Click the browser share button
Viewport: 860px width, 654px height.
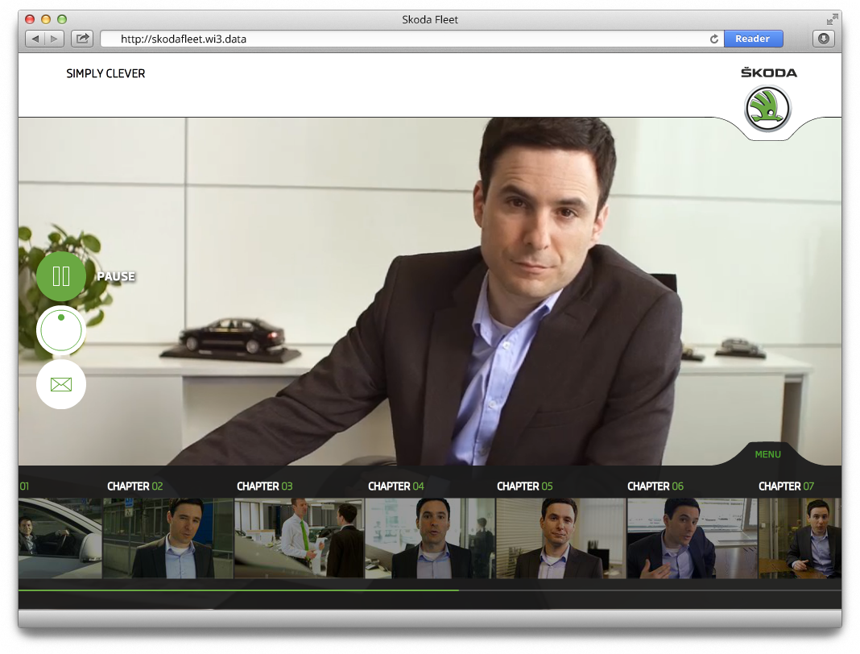[x=82, y=39]
